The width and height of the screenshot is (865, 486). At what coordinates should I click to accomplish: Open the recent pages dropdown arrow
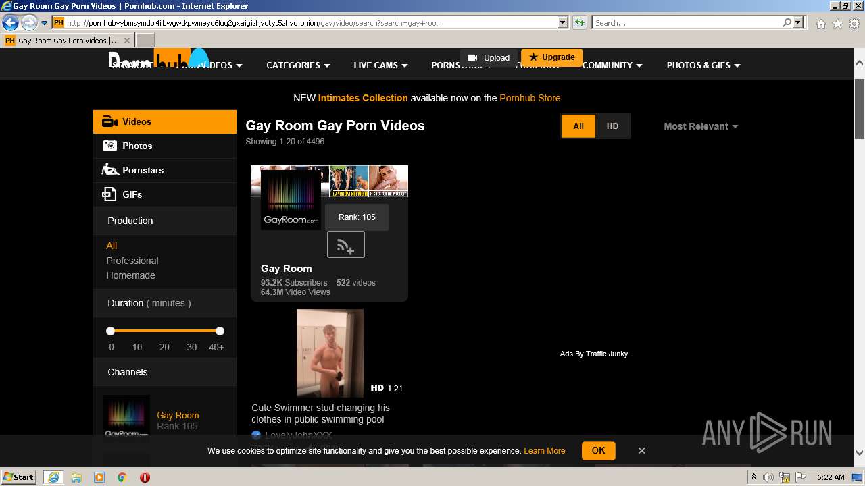pos(45,23)
